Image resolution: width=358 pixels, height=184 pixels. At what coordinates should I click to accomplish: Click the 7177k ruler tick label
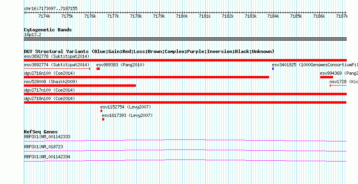tap(113, 16)
